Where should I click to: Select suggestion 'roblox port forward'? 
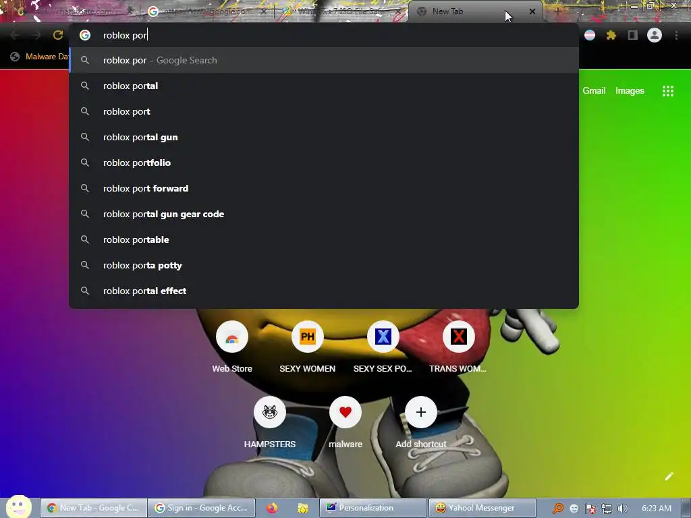pyautogui.click(x=324, y=188)
